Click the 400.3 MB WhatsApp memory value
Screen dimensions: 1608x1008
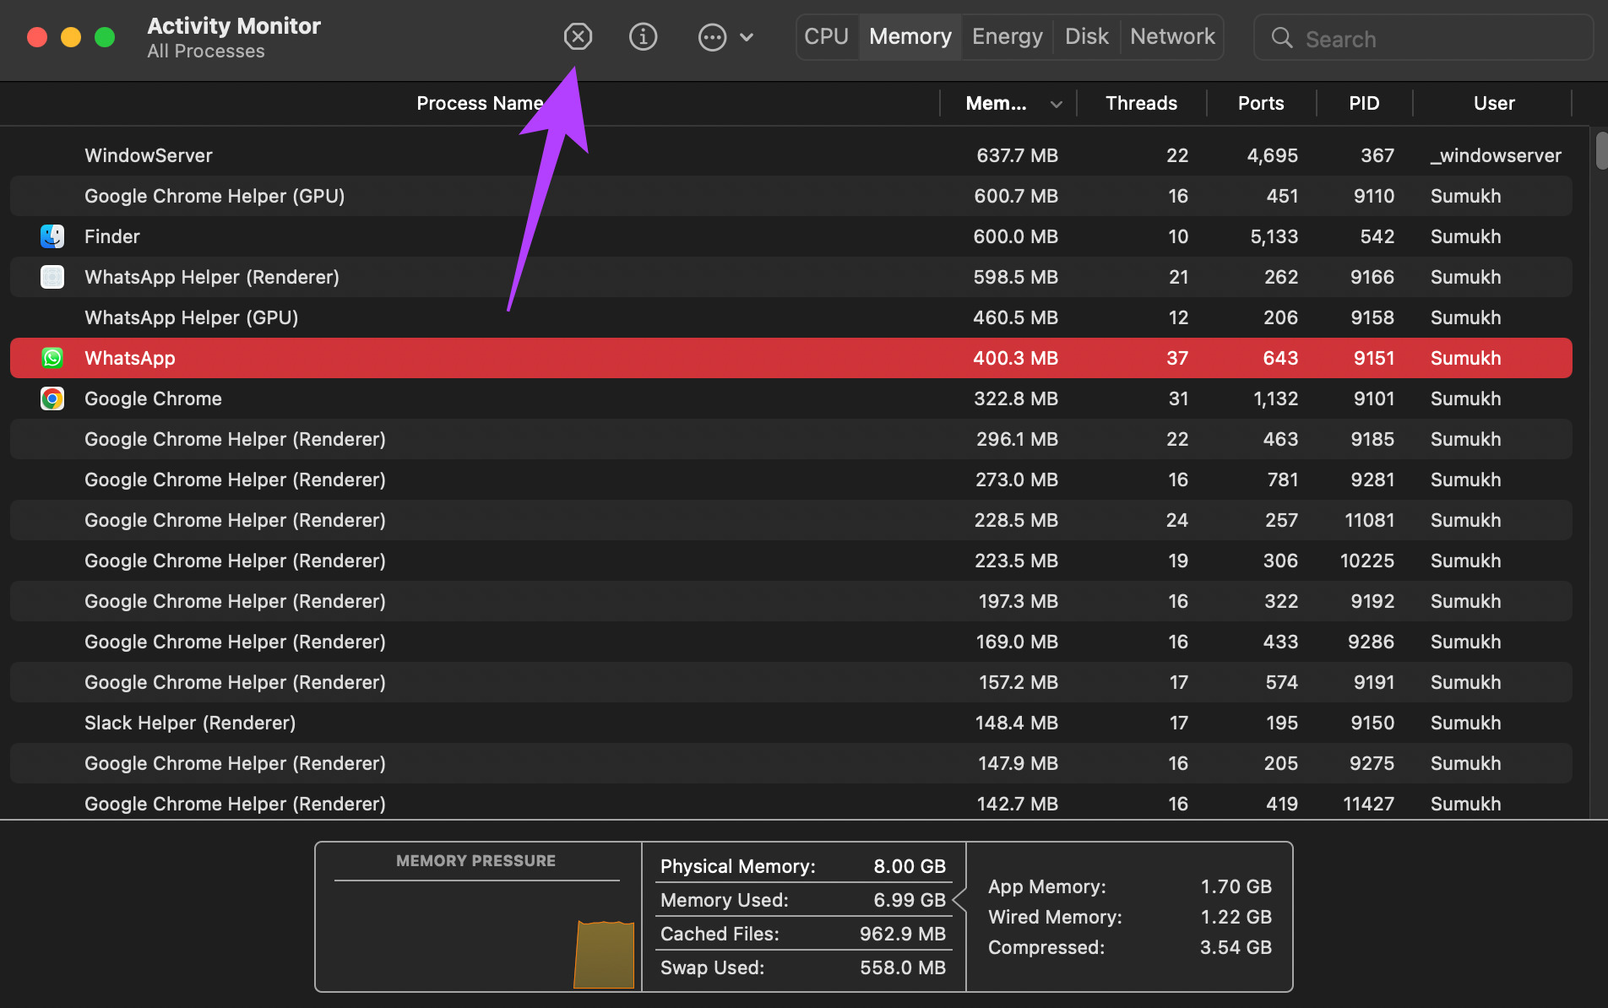(x=1015, y=358)
